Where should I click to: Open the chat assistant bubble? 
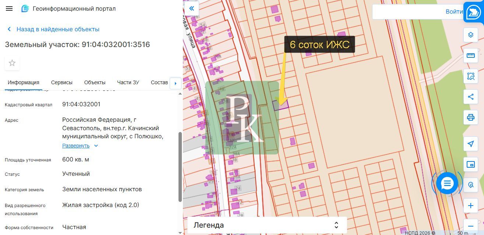point(447,183)
